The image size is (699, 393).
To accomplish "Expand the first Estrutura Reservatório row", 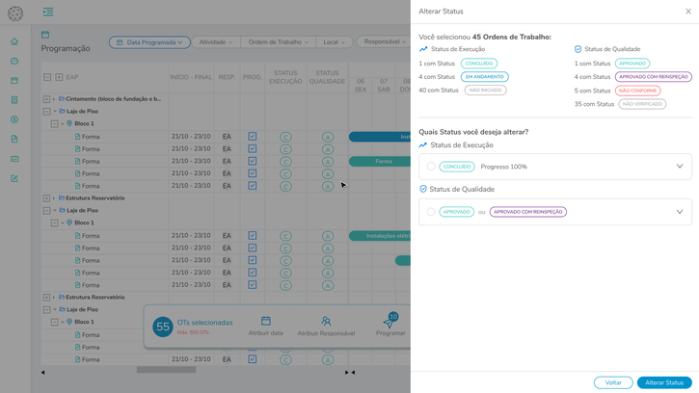I will [46, 197].
